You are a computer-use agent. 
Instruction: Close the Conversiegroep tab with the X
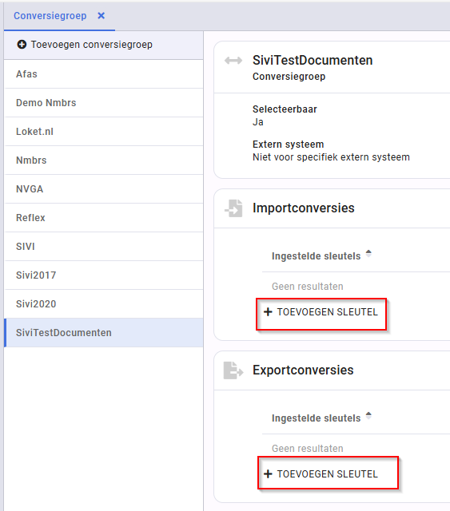pyautogui.click(x=102, y=16)
